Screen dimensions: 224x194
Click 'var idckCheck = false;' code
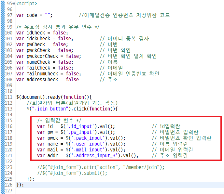pyautogui.click(x=45, y=38)
